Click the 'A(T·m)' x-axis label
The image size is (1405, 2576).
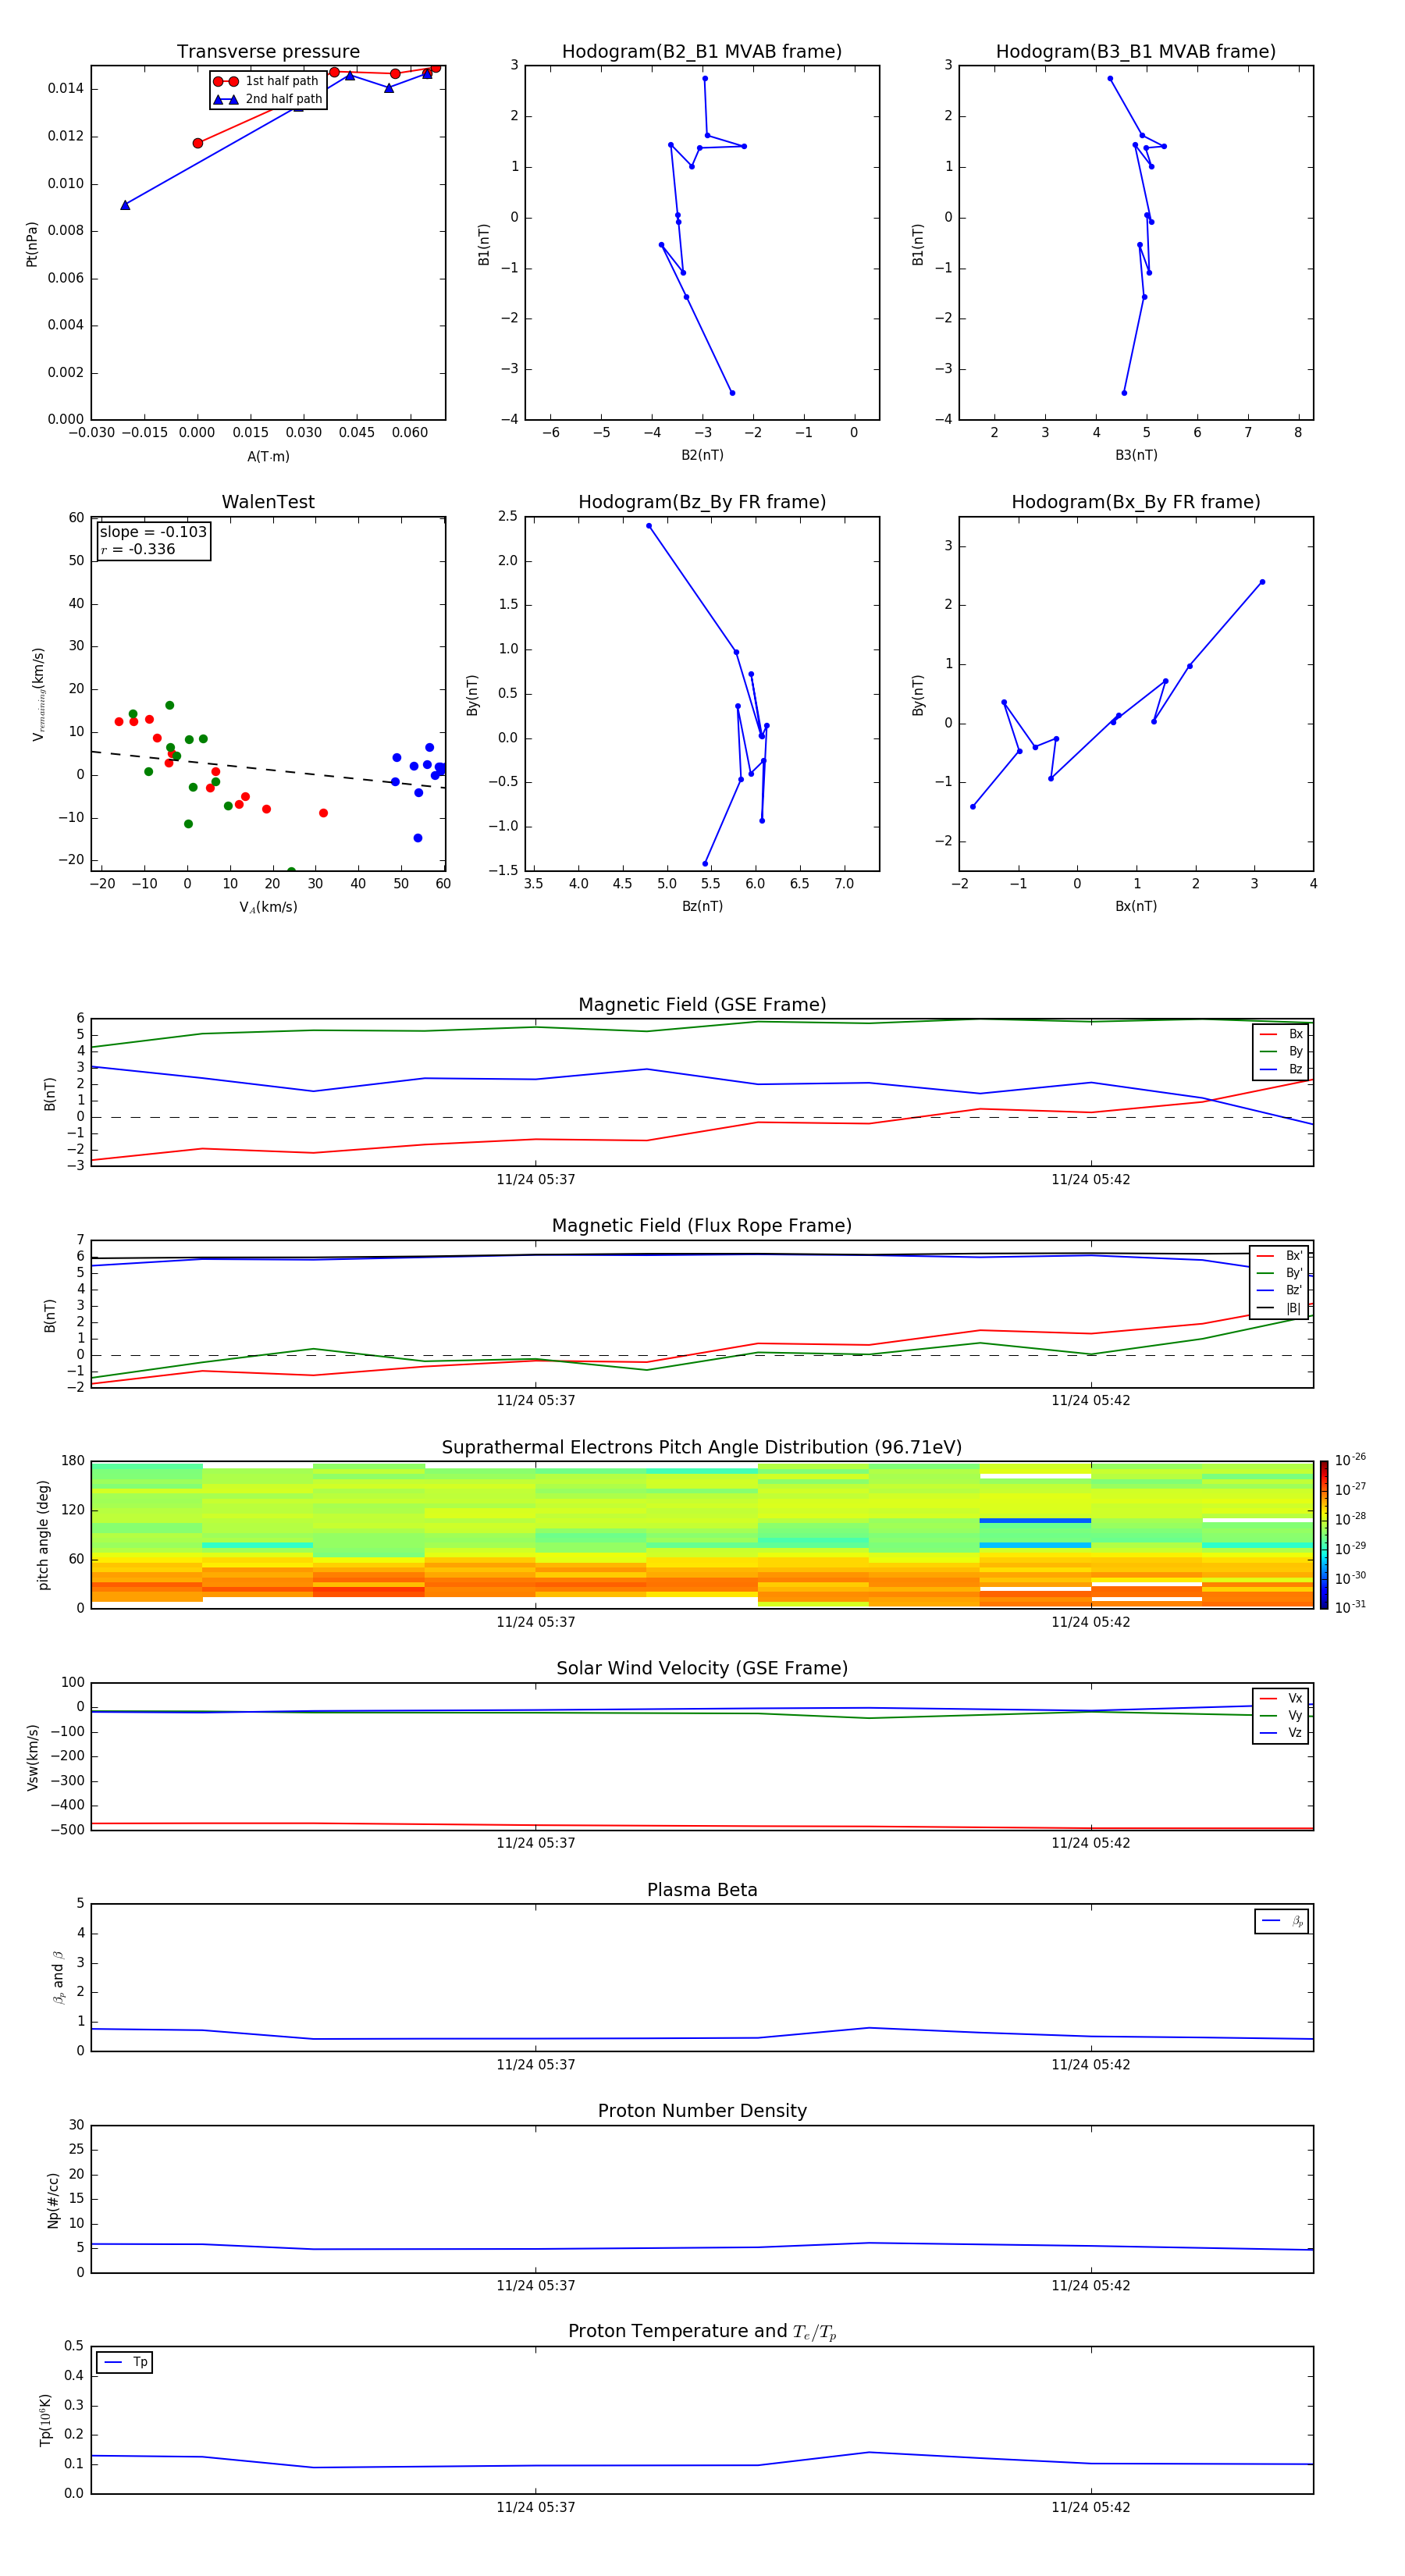click(x=268, y=457)
